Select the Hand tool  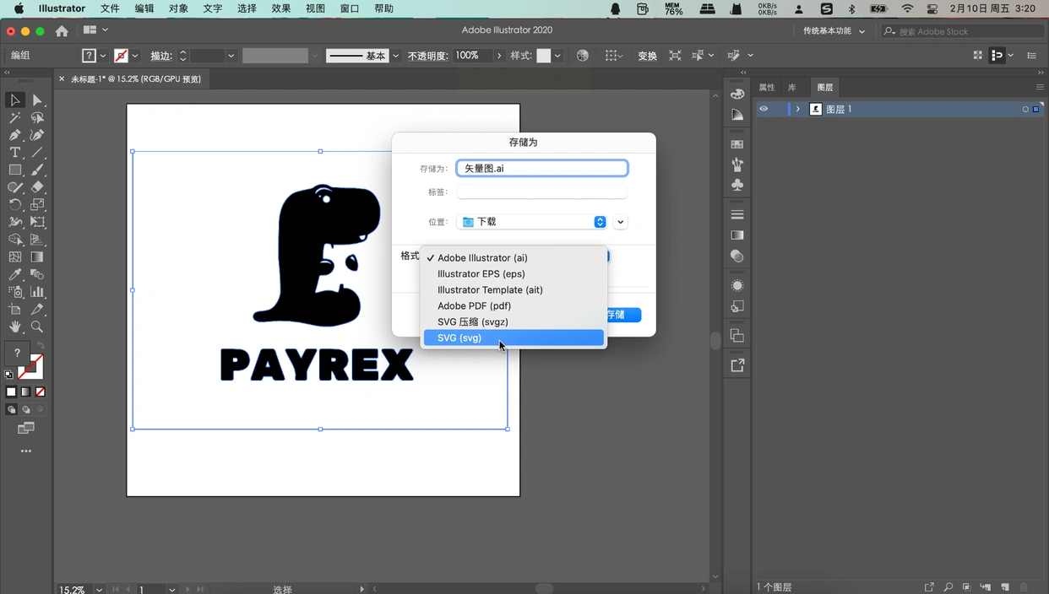(x=15, y=327)
